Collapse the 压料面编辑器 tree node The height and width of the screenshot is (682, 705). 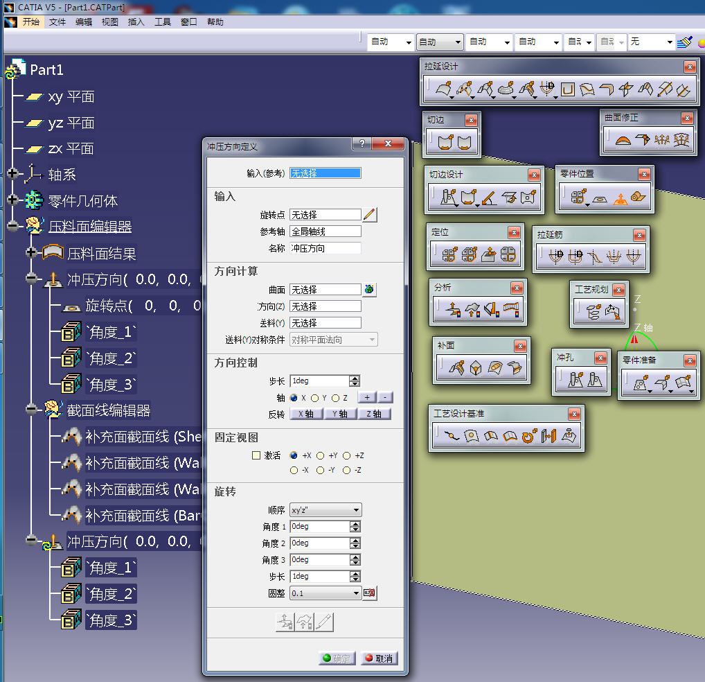12,225
